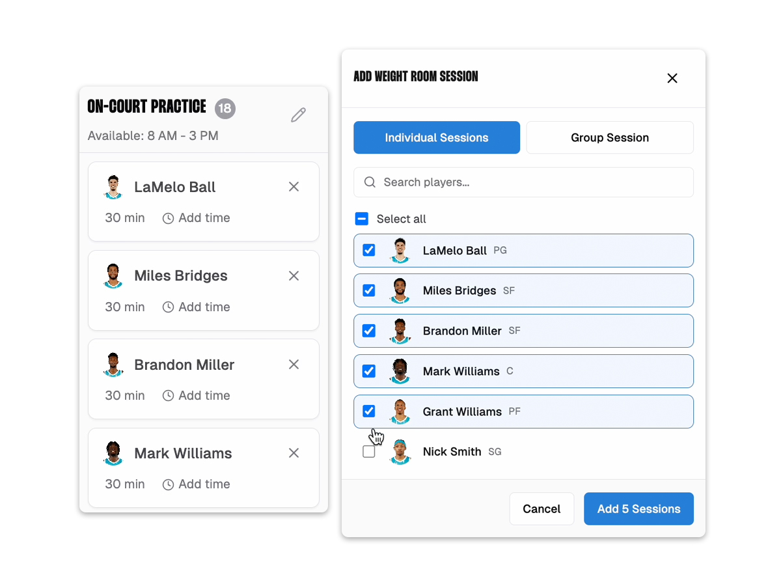
Task: Click the Available: 8 AM - 3 PM text
Action: (x=153, y=136)
